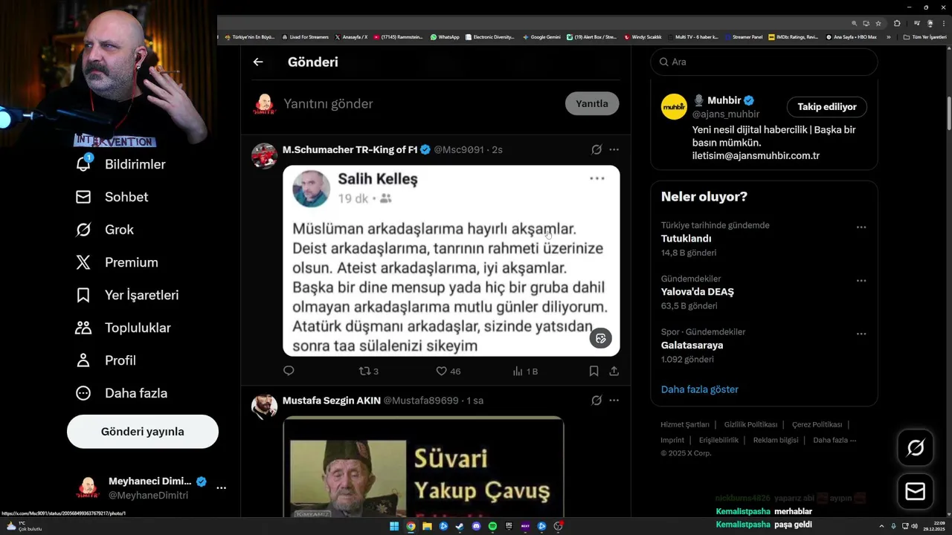Expand Daha fazla footer menu
This screenshot has width=952, height=535.
coord(834,440)
